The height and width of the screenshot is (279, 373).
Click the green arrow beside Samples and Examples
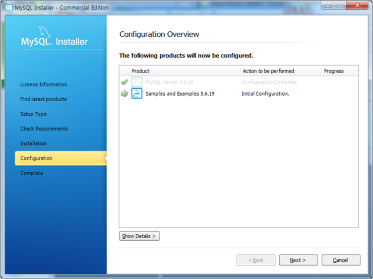click(125, 94)
